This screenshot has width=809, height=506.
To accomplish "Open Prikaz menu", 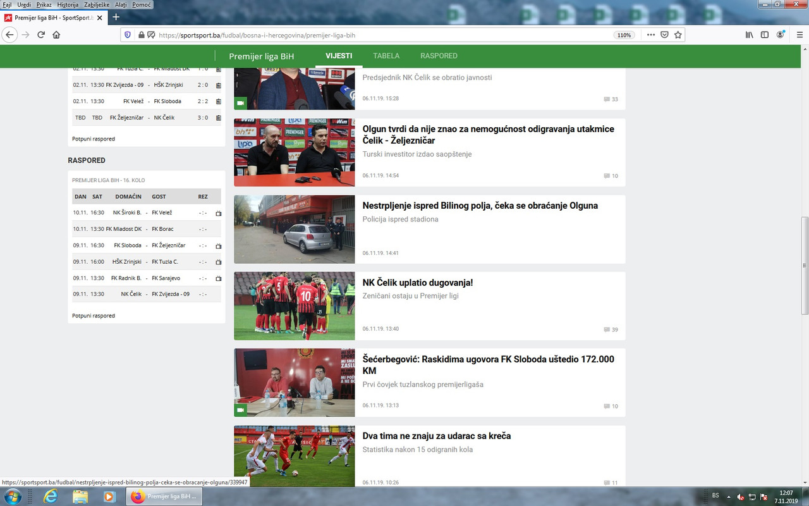I will 44,4.
